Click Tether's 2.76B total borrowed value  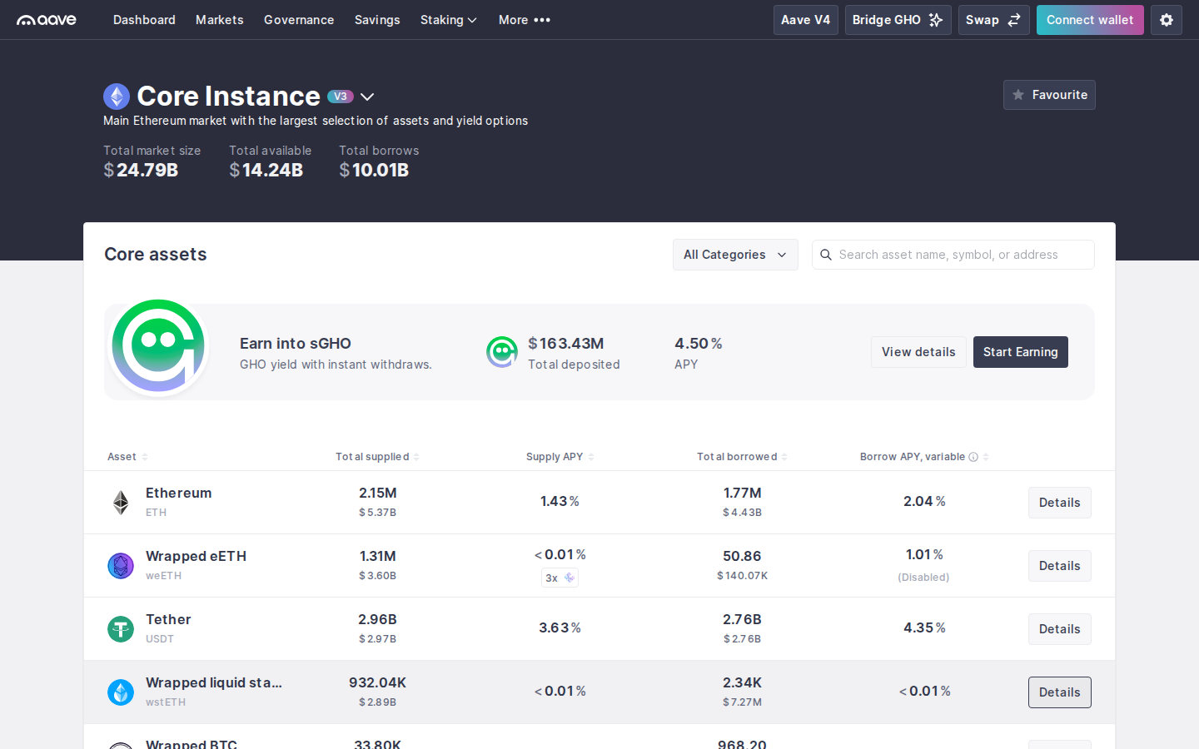(x=742, y=619)
